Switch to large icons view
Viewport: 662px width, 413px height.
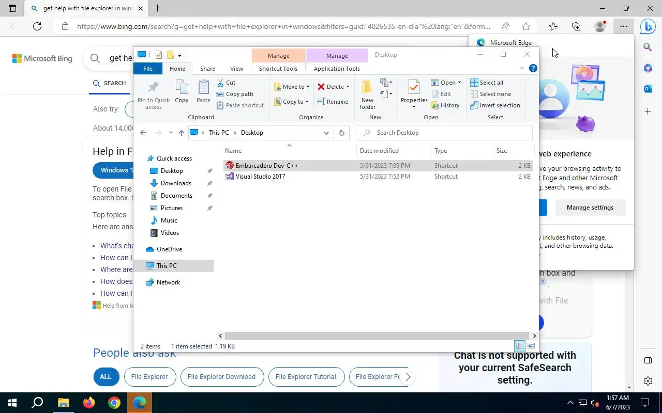(531, 346)
